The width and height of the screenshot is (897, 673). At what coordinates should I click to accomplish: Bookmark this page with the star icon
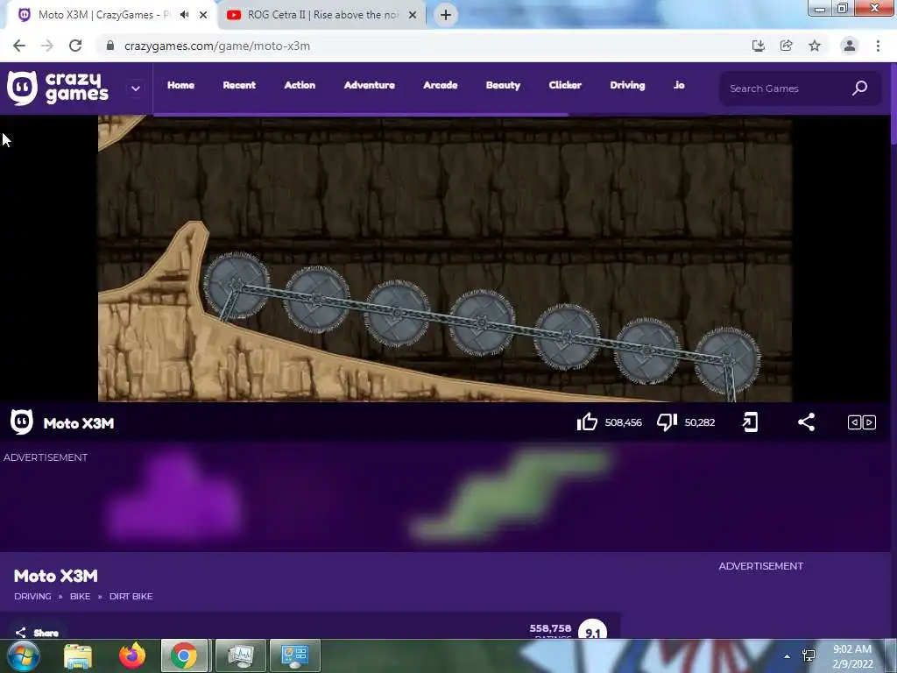point(815,46)
